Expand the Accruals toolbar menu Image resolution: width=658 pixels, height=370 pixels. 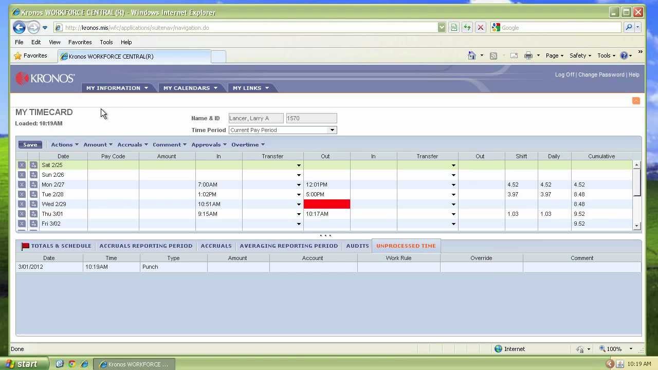coord(133,144)
